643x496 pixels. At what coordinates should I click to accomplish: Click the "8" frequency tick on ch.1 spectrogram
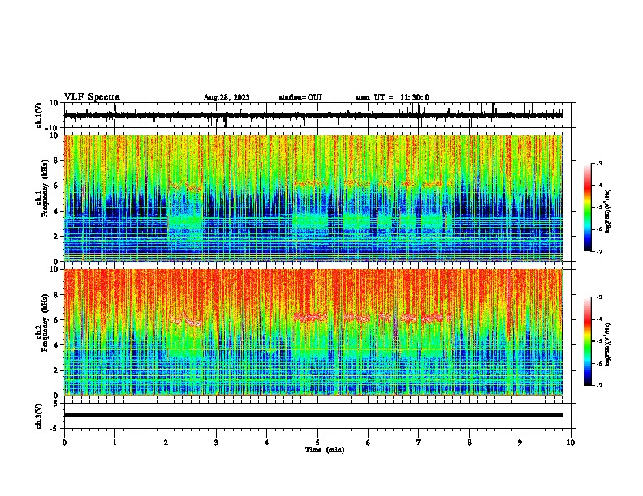(57, 160)
